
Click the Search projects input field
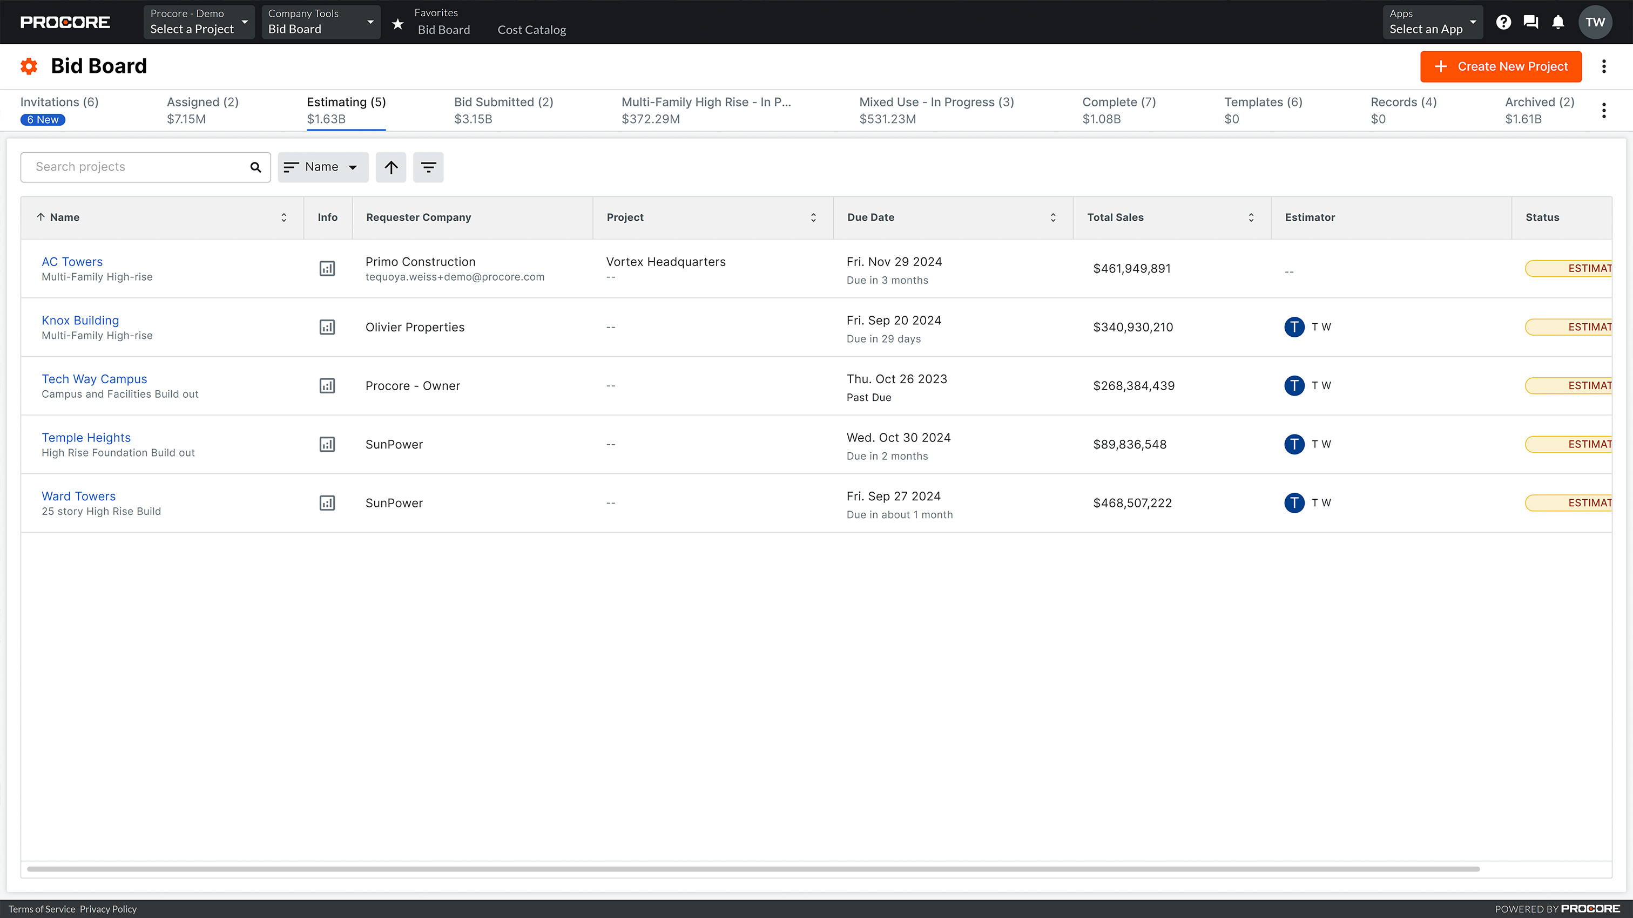127,167
